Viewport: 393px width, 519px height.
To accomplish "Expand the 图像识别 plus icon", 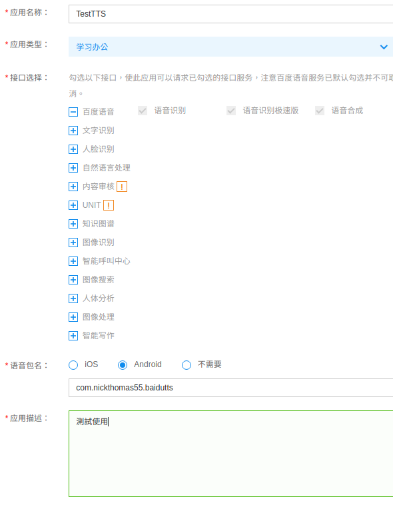I will 73,243.
